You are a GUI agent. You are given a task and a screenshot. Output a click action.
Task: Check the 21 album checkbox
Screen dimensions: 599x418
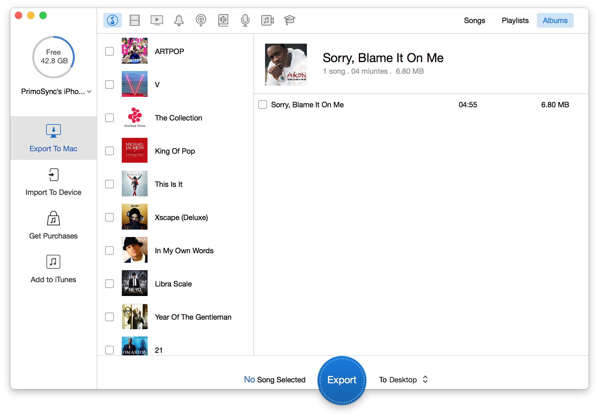(x=109, y=350)
